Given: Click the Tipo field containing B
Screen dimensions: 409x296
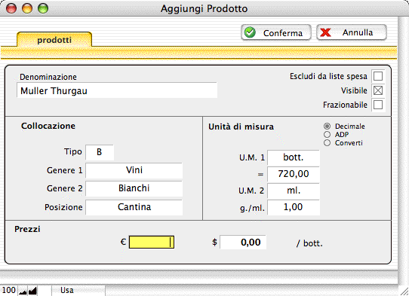Looking at the screenshot, I should (100, 152).
